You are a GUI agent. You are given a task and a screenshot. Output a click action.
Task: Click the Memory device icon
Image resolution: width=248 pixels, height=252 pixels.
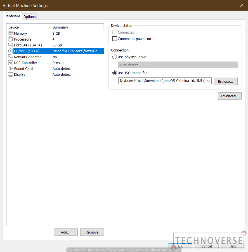pos(10,33)
